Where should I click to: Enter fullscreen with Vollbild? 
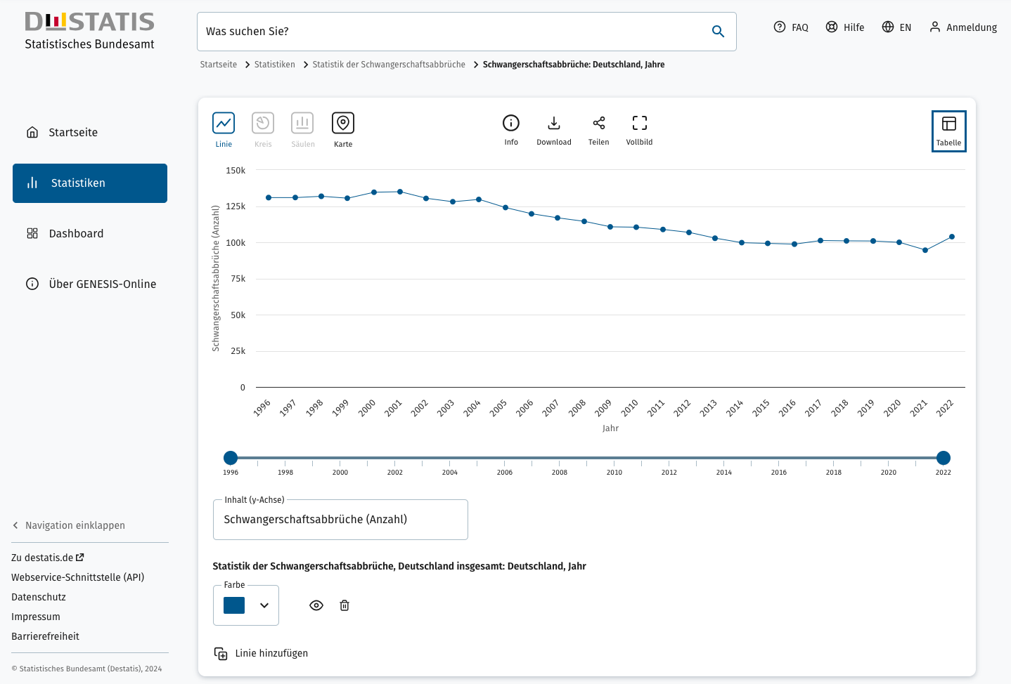[x=639, y=124]
